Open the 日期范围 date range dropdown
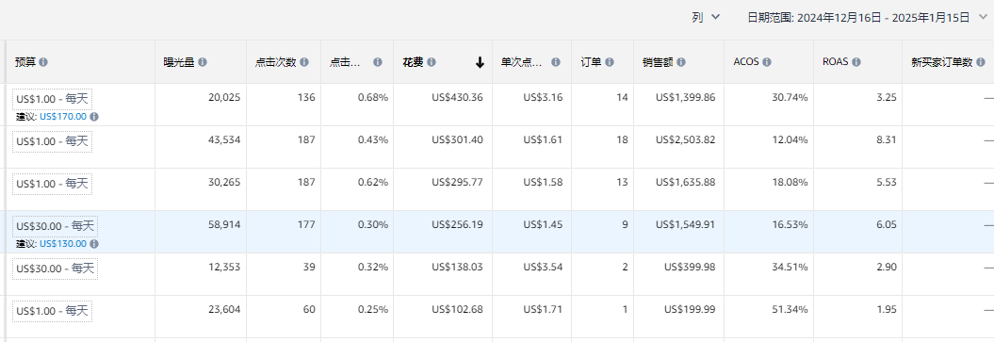 point(867,18)
